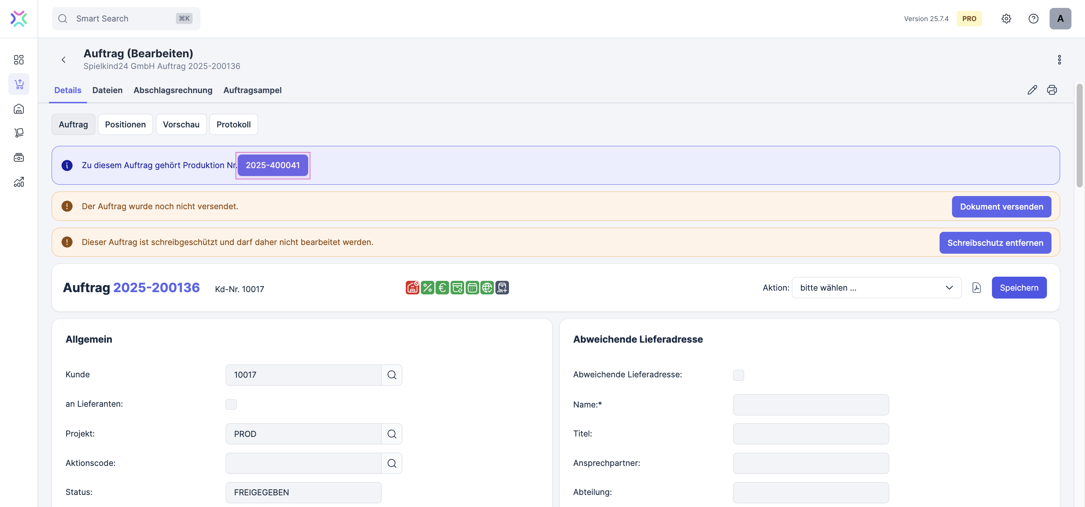The height and width of the screenshot is (507, 1085).
Task: Open production link 2025-400041
Action: click(x=272, y=165)
